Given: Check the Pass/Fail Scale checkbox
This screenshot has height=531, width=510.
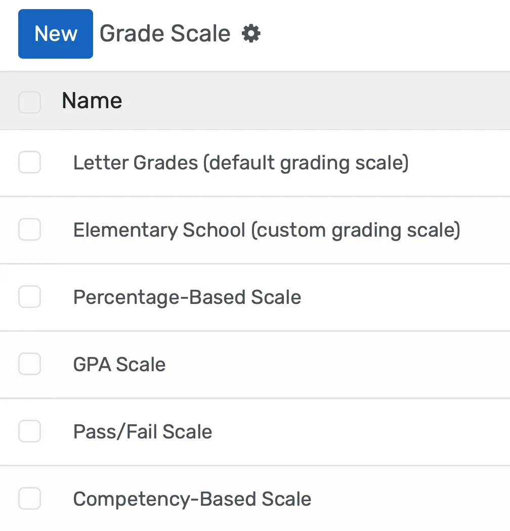Looking at the screenshot, I should (29, 431).
